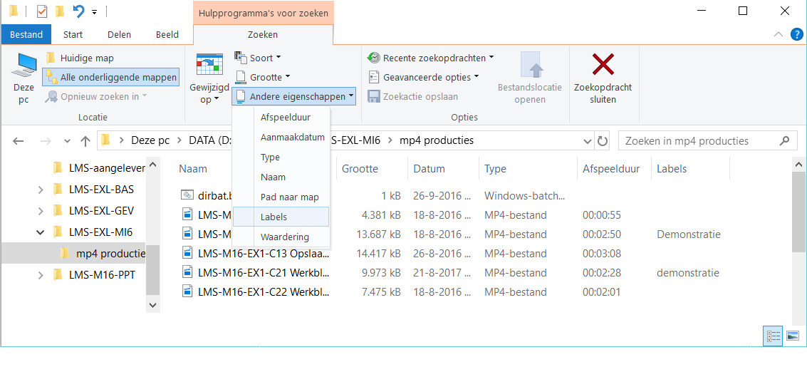Select the Zoeken ribbon tab
The height and width of the screenshot is (367, 807).
click(x=263, y=34)
